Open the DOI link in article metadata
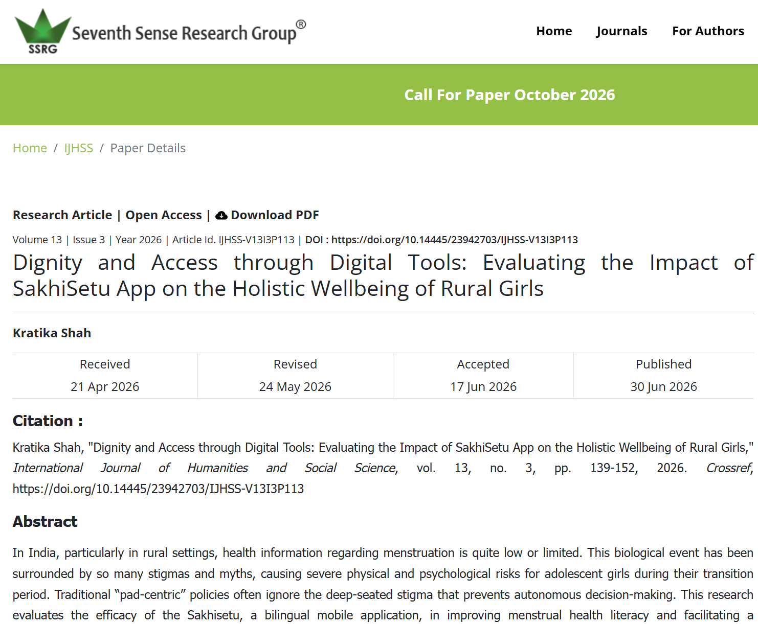 pyautogui.click(x=455, y=240)
